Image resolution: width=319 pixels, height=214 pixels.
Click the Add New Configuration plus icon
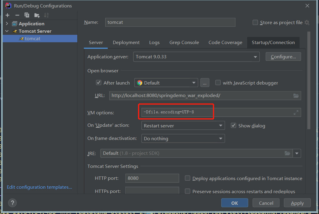tap(7, 15)
